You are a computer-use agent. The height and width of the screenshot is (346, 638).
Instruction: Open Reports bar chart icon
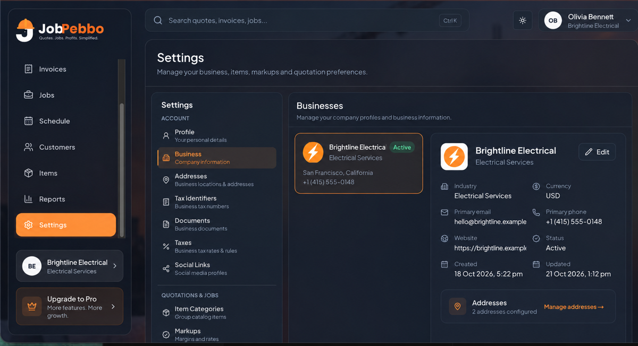[x=29, y=199]
